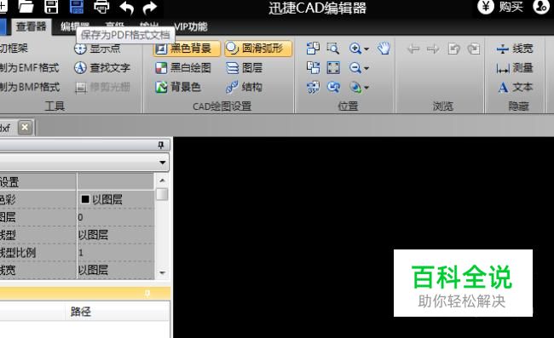Screen dimensions: 554x338
Task: Toggle the 显示点 option
Action: coord(97,49)
